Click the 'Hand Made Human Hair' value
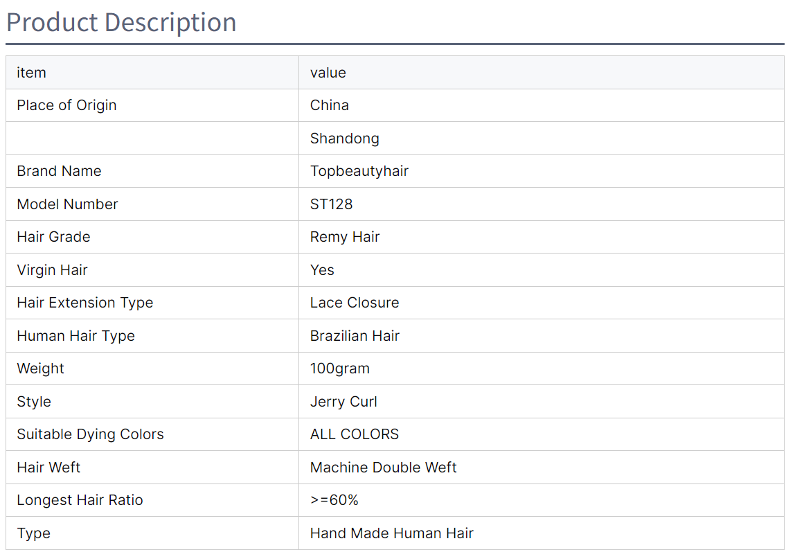The image size is (804, 559). click(x=392, y=533)
